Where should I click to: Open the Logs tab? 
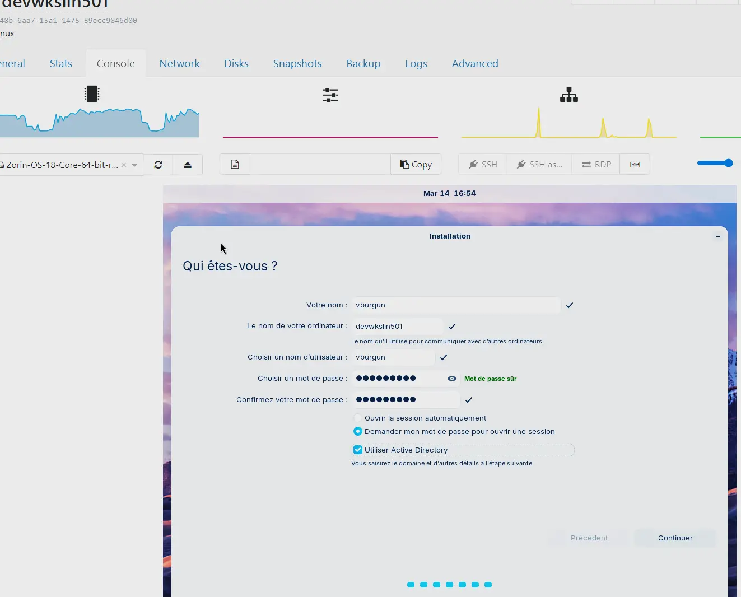416,63
